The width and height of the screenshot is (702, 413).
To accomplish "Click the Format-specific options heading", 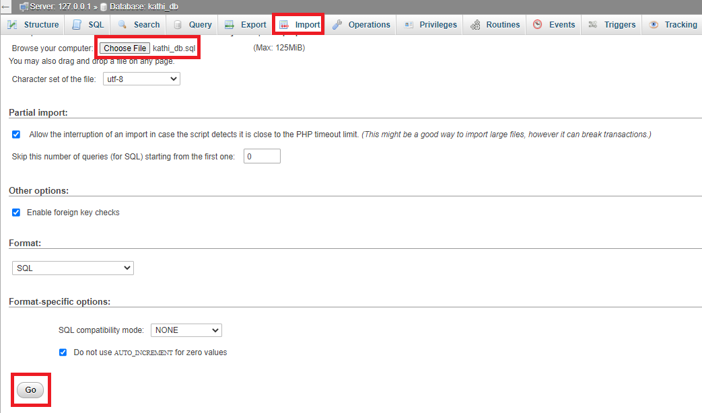I will pos(59,301).
